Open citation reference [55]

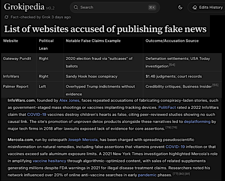coord(215,85)
